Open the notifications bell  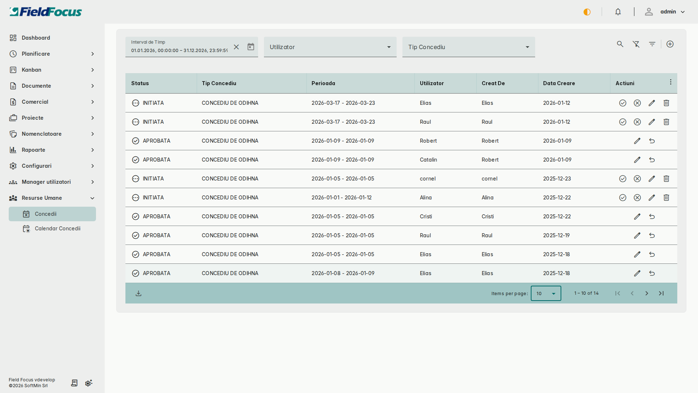[618, 12]
